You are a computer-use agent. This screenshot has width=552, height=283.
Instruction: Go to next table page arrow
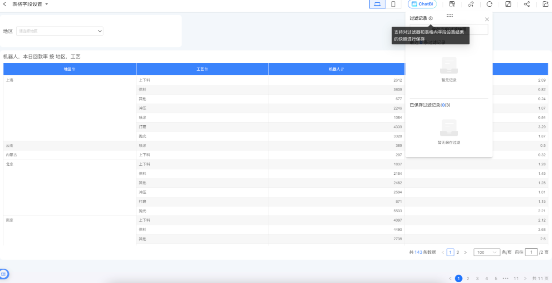point(465,252)
